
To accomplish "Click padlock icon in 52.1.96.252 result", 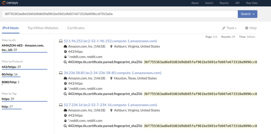I will pyautogui.click(x=65, y=57).
